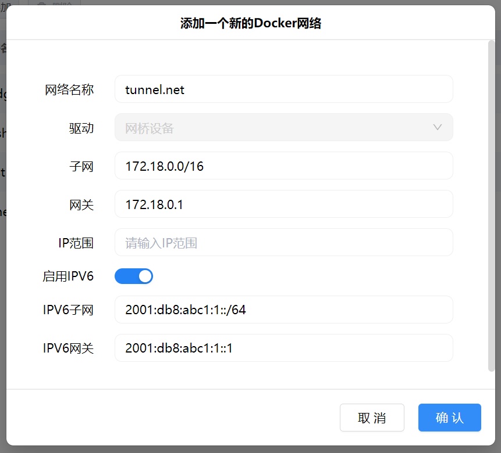Select the 网关 field showing 172.18.0.1
This screenshot has height=453, width=501.
pos(283,204)
